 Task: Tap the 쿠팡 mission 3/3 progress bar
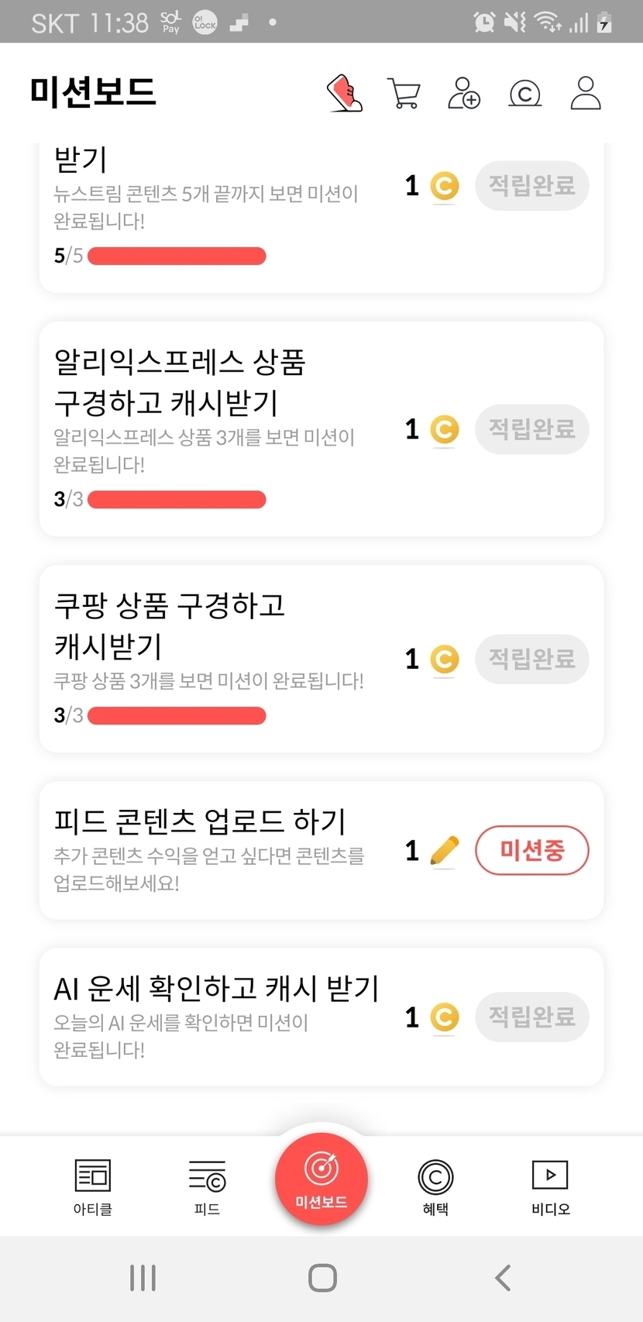click(177, 715)
